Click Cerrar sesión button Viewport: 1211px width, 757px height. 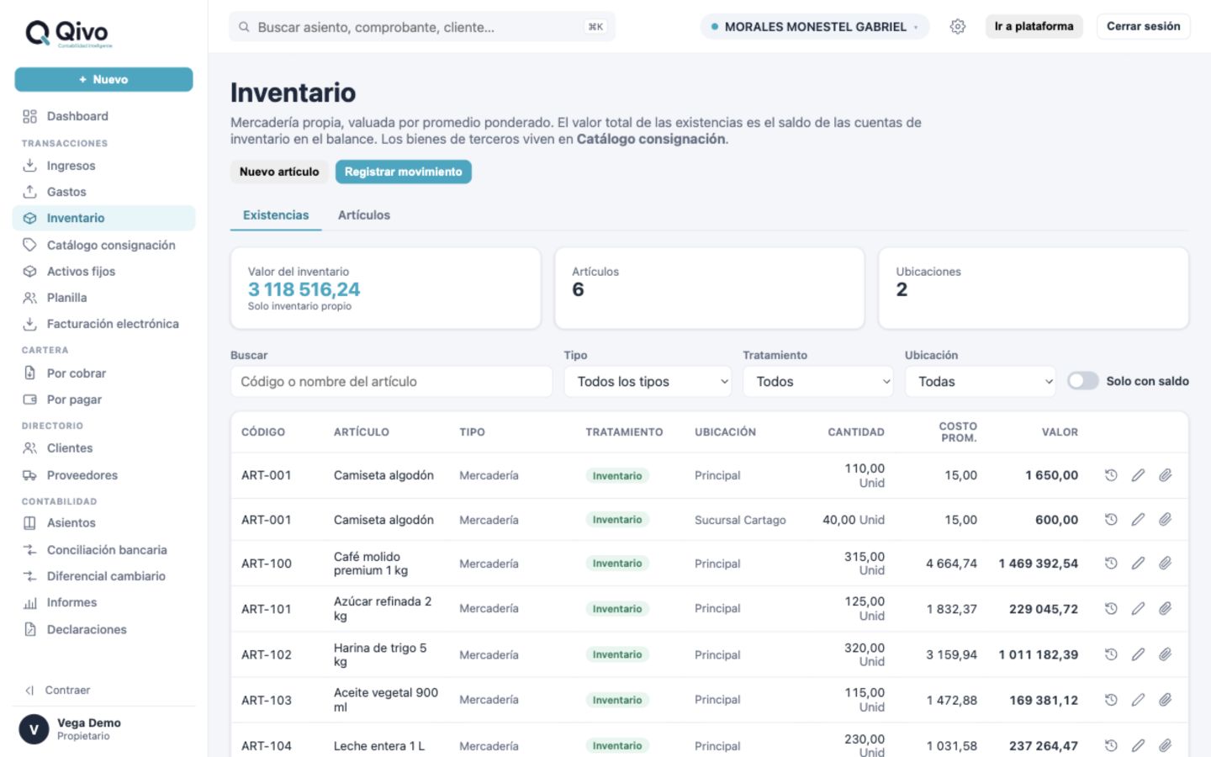(x=1144, y=26)
